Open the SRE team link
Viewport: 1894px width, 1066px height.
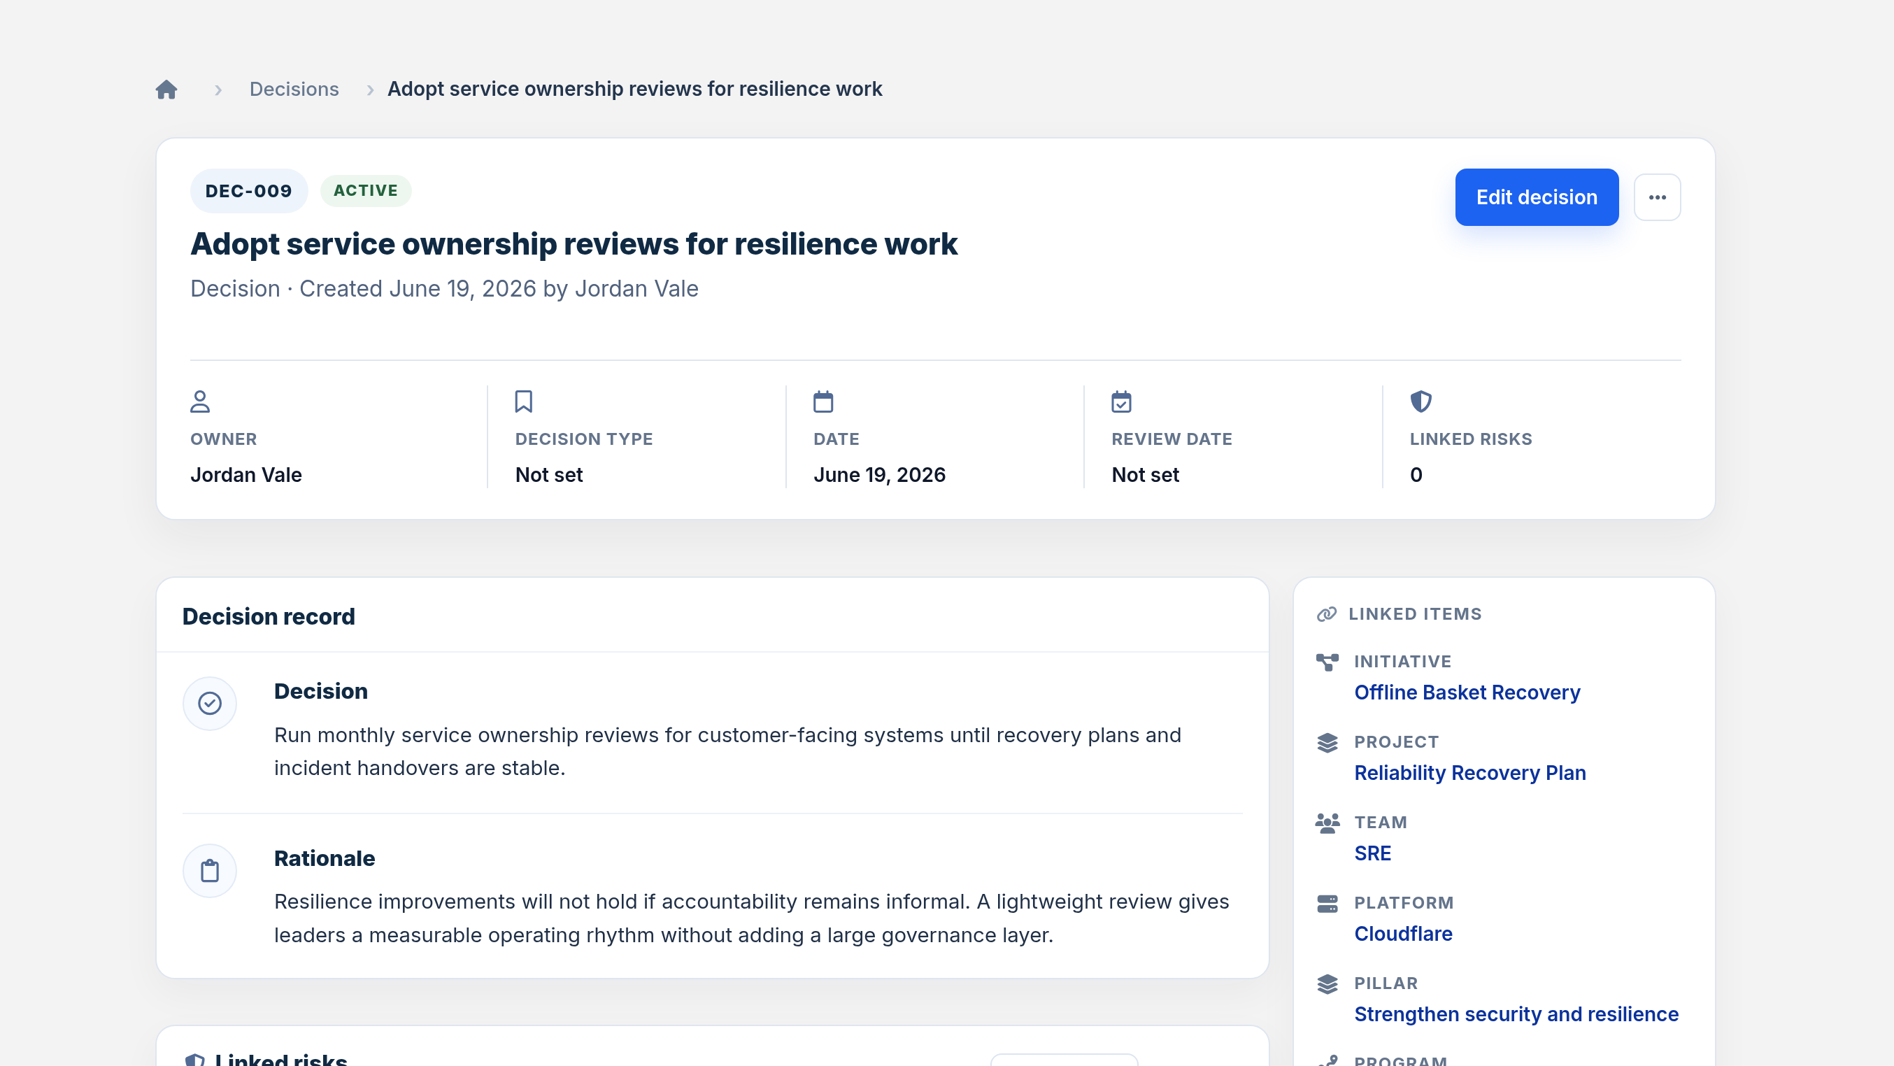[x=1373, y=853]
